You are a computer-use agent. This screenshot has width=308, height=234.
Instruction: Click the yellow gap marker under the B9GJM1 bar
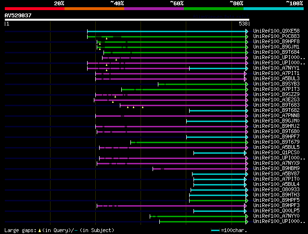(100, 49)
